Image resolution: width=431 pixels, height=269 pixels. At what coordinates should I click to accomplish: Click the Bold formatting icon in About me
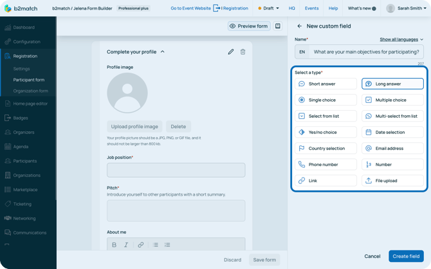[x=114, y=245]
